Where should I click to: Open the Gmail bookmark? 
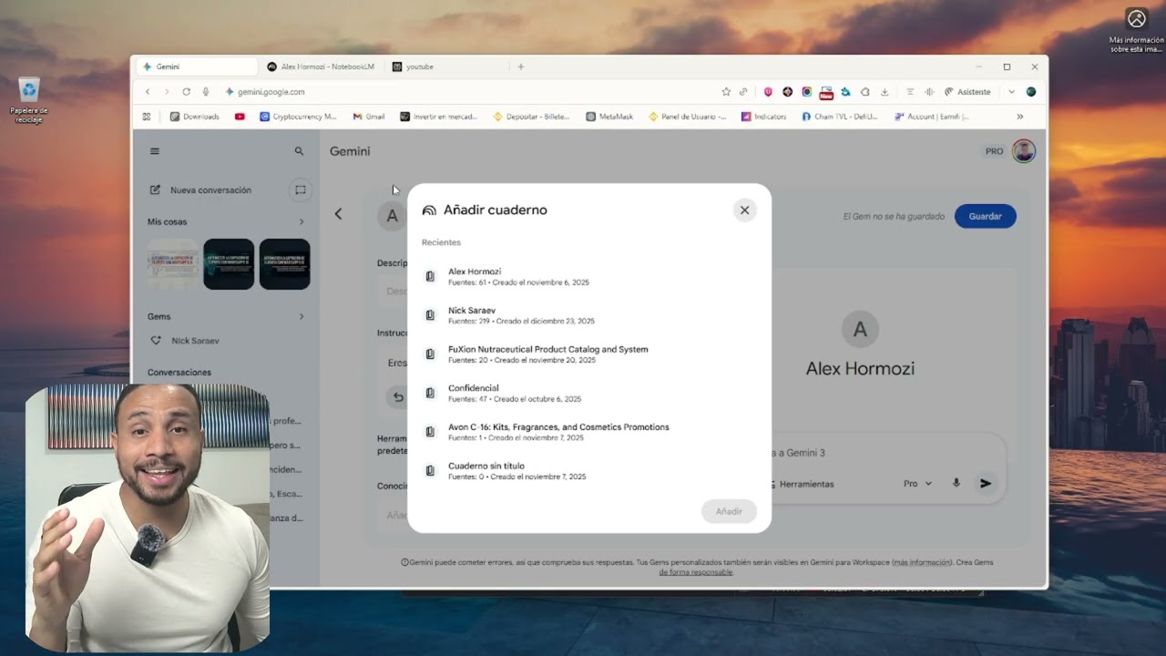tap(369, 117)
